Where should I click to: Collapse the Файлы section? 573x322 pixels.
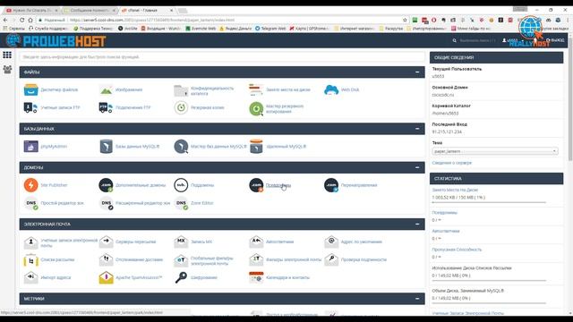click(417, 72)
